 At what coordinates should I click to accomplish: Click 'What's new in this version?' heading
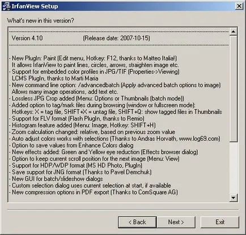pos(40,20)
